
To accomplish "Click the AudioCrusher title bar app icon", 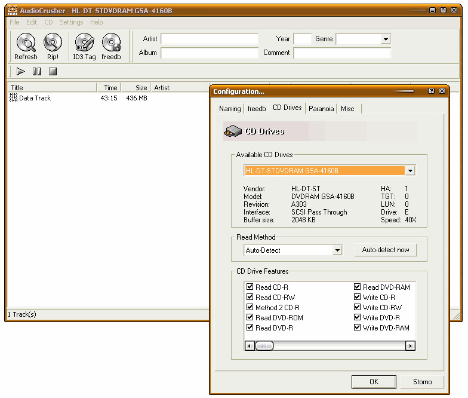I will [x=12, y=11].
